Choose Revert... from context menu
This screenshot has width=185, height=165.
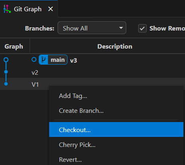point(116,159)
